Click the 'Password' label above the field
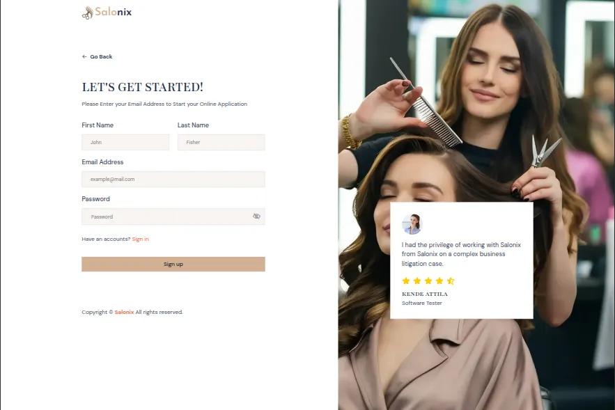 (x=95, y=198)
